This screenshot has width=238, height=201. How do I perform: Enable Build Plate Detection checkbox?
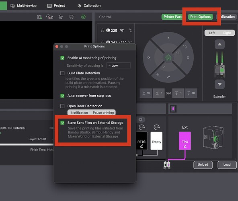click(62, 73)
